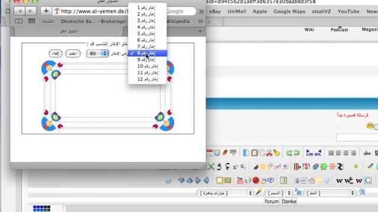The image size is (378, 212).
Task: Open the الخط font dropdown
Action: coord(330,193)
